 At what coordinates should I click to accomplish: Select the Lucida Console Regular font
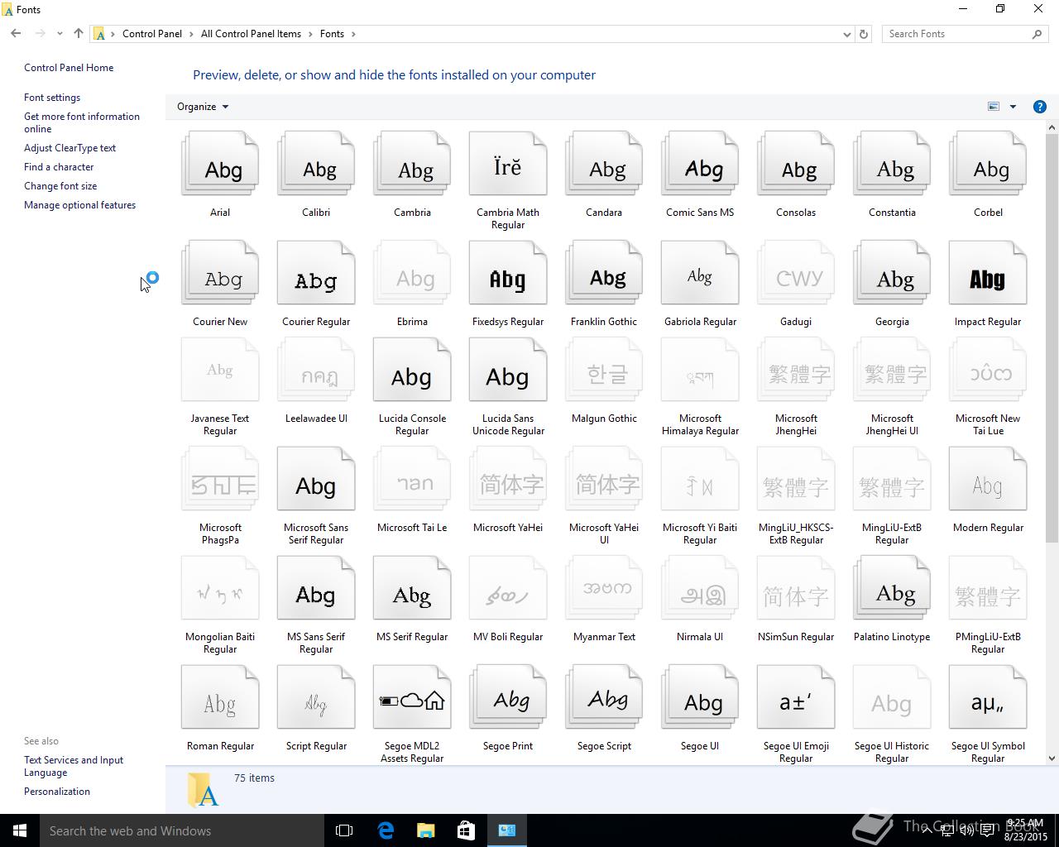412,370
